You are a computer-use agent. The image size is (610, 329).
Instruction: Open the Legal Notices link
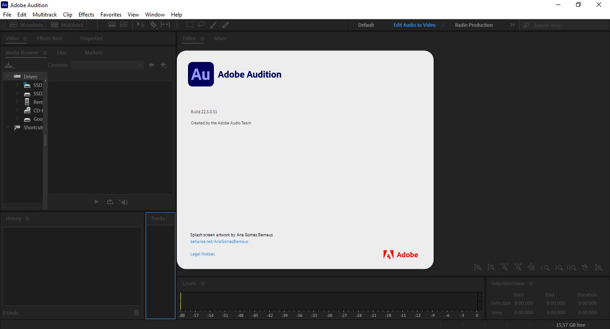[202, 254]
